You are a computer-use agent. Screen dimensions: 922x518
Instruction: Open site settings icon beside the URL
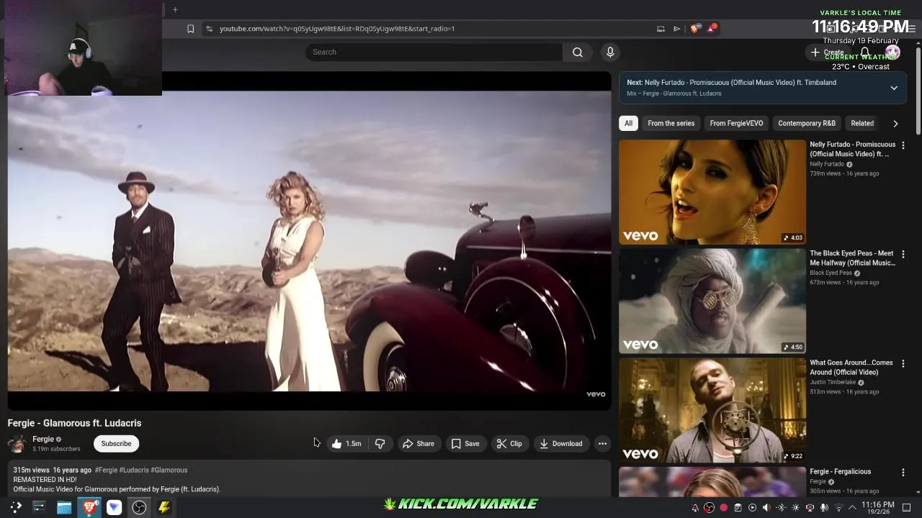209,29
